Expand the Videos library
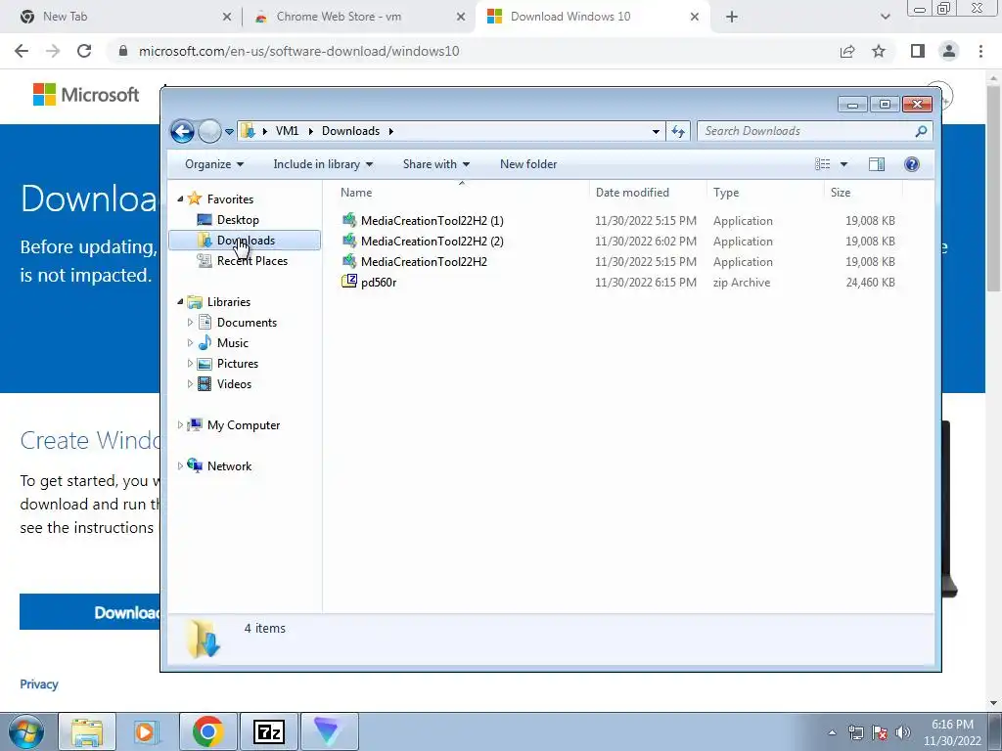Viewport: 1002px width, 751px height. pos(190,383)
